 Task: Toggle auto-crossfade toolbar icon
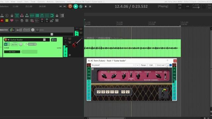point(17,16)
